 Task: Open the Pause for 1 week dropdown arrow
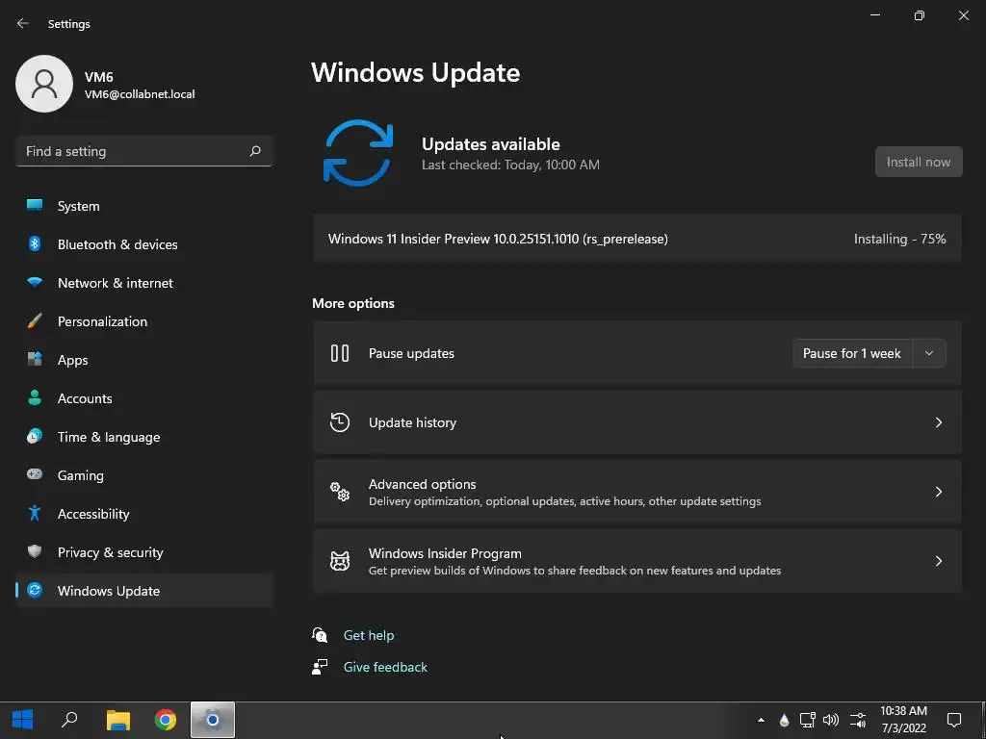click(929, 353)
